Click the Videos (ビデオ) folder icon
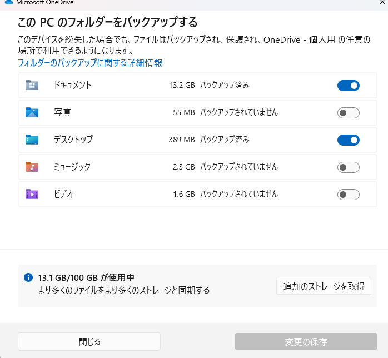388x358 pixels. (x=32, y=194)
